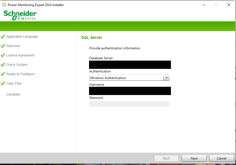Image resolution: width=236 pixels, height=165 pixels.
Task: Select the Ready to Configure step
Action: tap(20, 74)
